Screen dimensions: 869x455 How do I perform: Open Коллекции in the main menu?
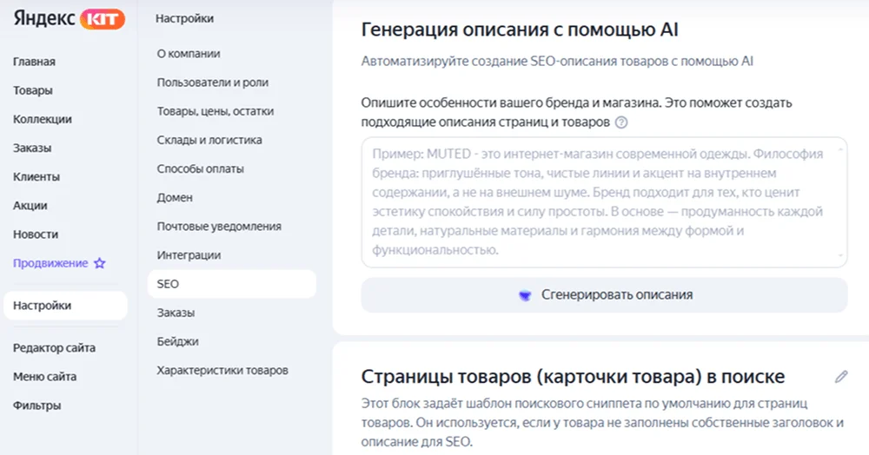[x=43, y=119]
